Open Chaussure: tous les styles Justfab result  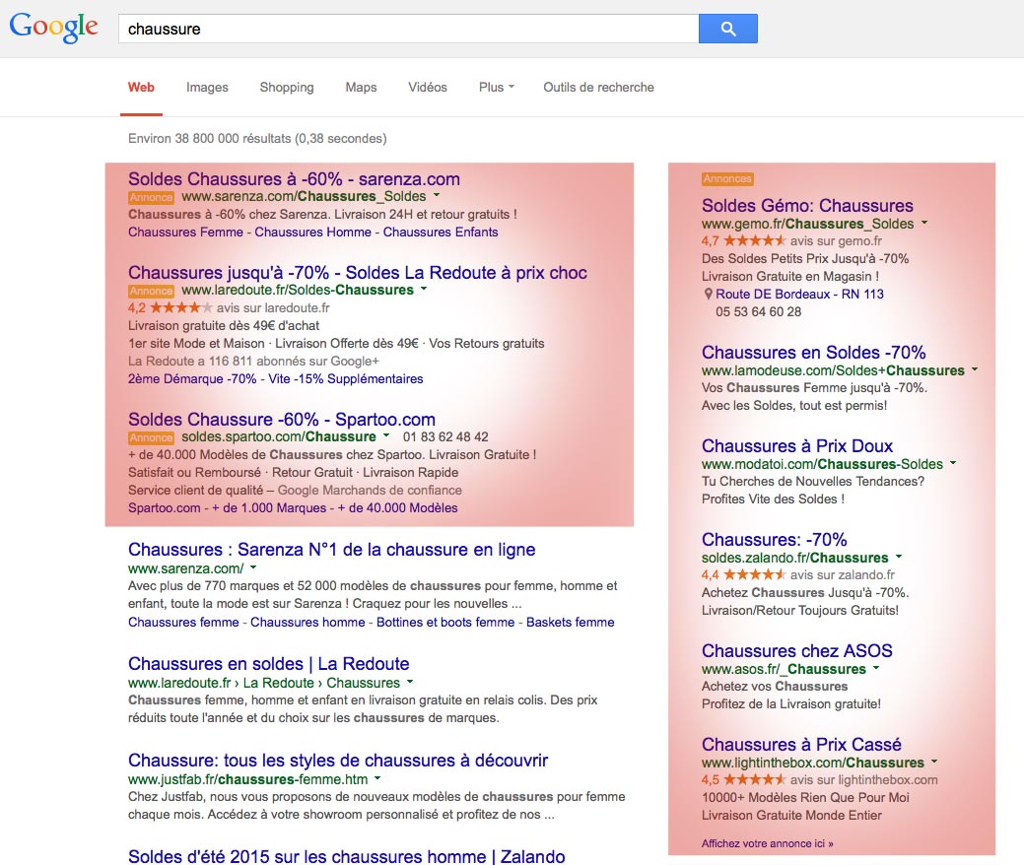(x=338, y=761)
